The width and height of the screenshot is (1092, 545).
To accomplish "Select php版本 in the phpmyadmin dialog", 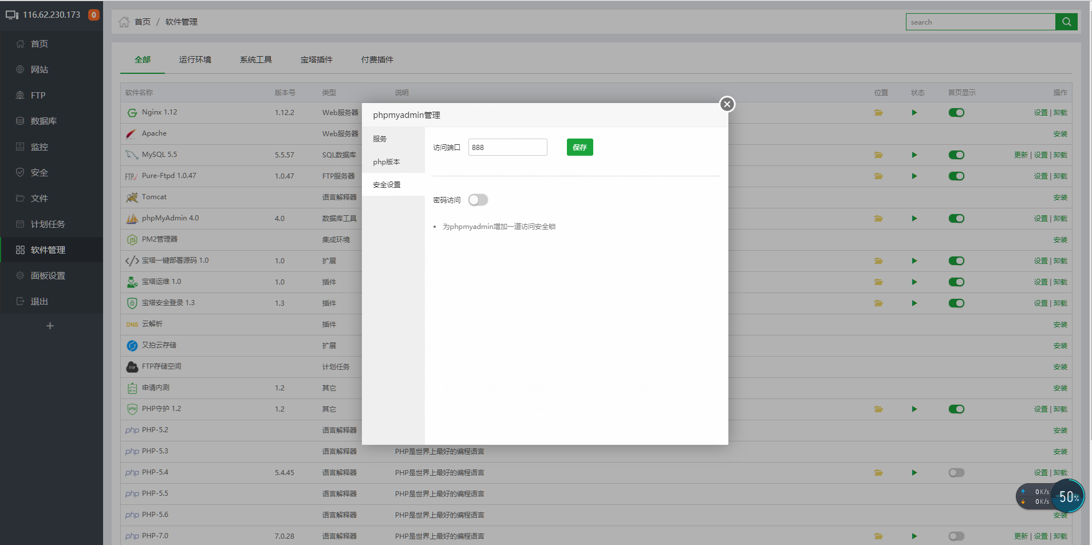I will [x=387, y=162].
